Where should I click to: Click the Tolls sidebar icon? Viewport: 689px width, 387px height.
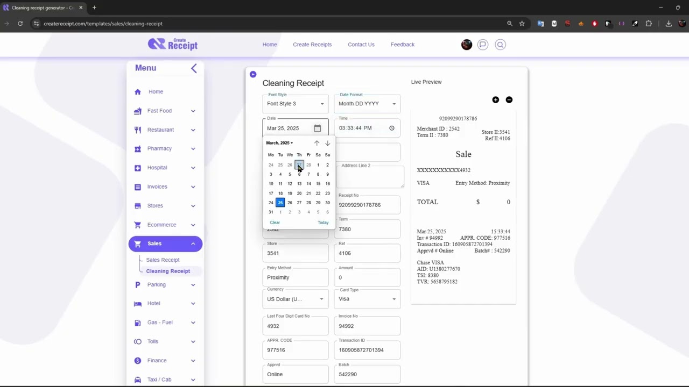pyautogui.click(x=138, y=342)
